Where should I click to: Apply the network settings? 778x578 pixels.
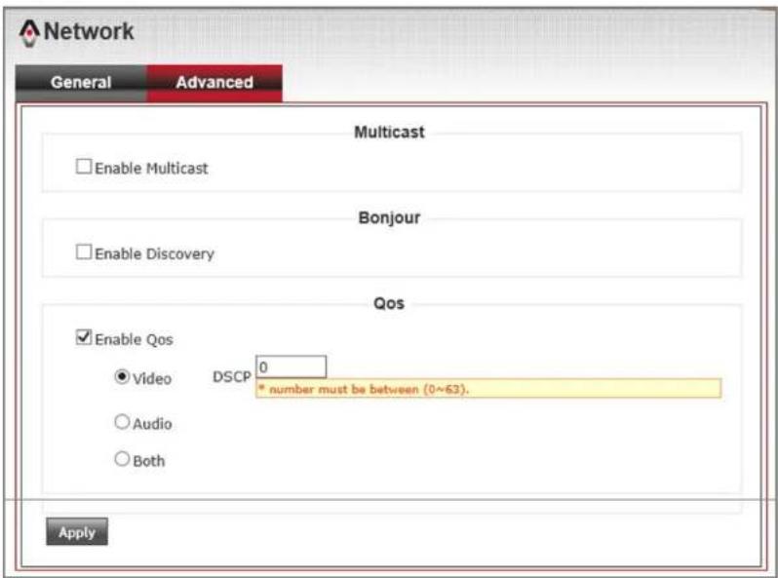click(77, 532)
